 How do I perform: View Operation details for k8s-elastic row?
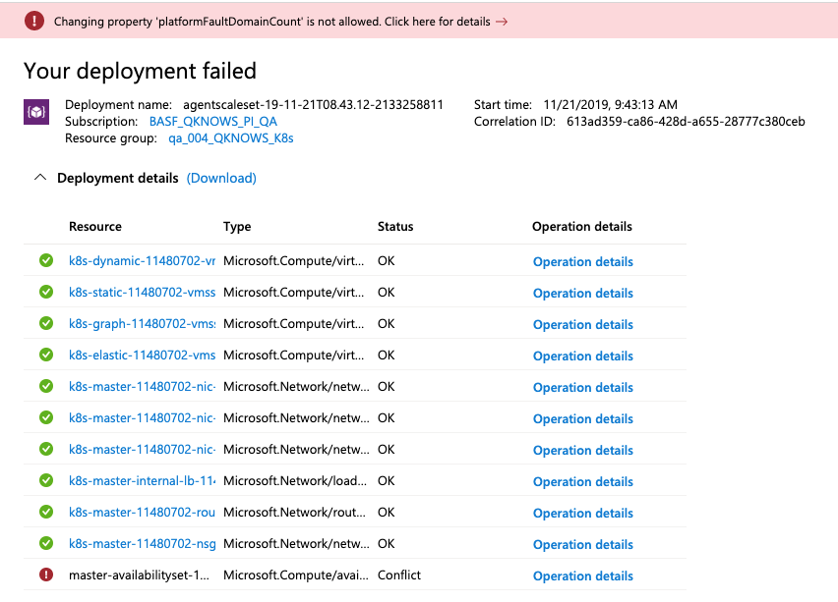pyautogui.click(x=582, y=356)
